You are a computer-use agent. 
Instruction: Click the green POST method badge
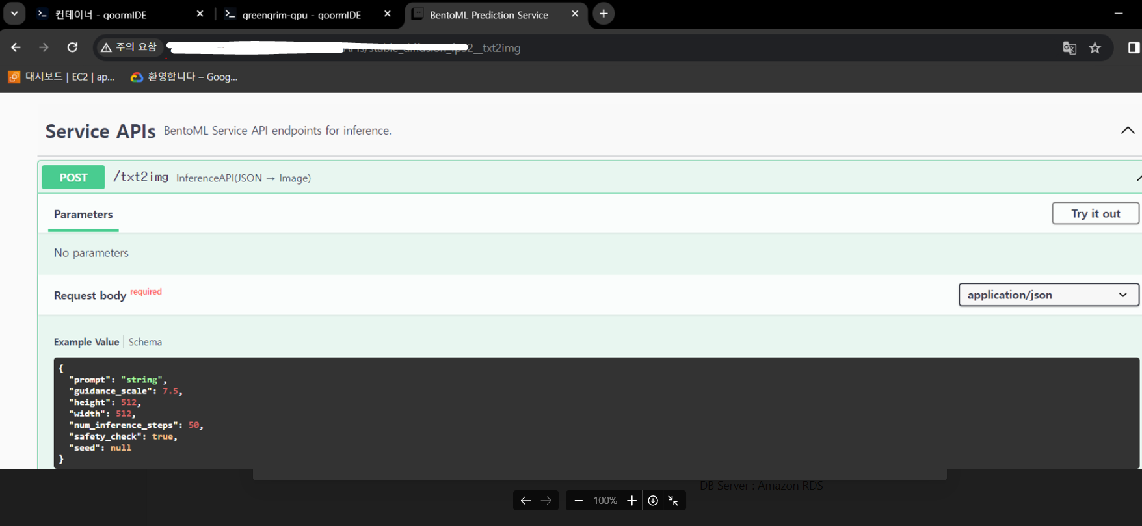pyautogui.click(x=73, y=178)
